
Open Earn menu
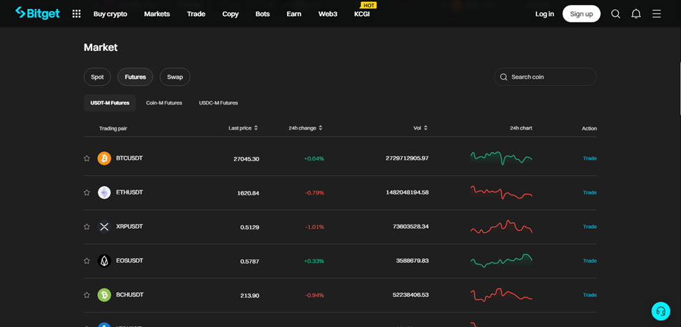(294, 14)
